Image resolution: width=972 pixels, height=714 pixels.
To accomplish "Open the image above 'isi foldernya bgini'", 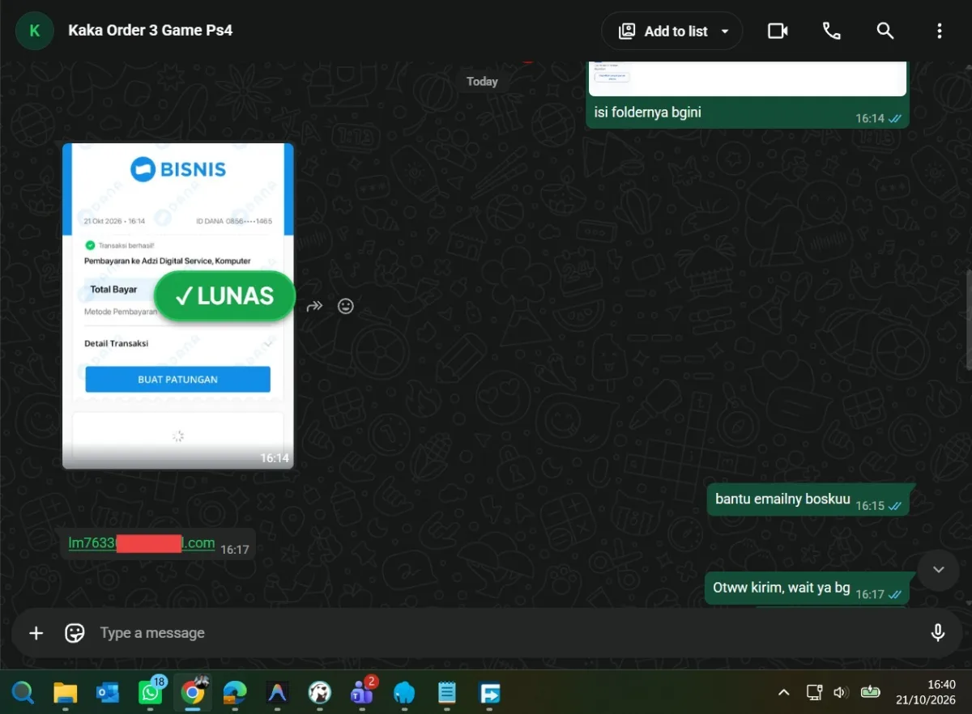I will [748, 79].
